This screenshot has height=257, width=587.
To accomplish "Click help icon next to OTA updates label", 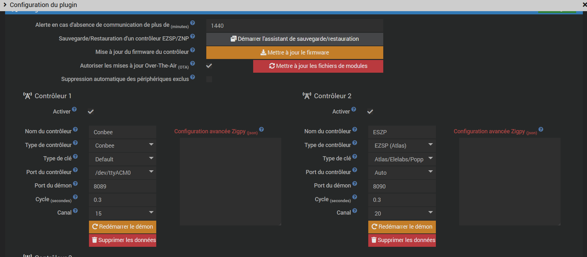I will pyautogui.click(x=193, y=63).
